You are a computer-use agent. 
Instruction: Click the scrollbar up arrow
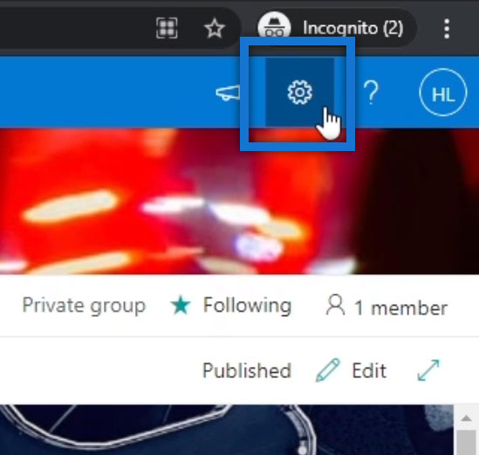click(x=466, y=417)
